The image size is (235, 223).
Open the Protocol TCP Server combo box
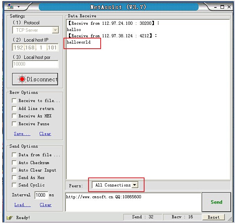[x=36, y=30]
